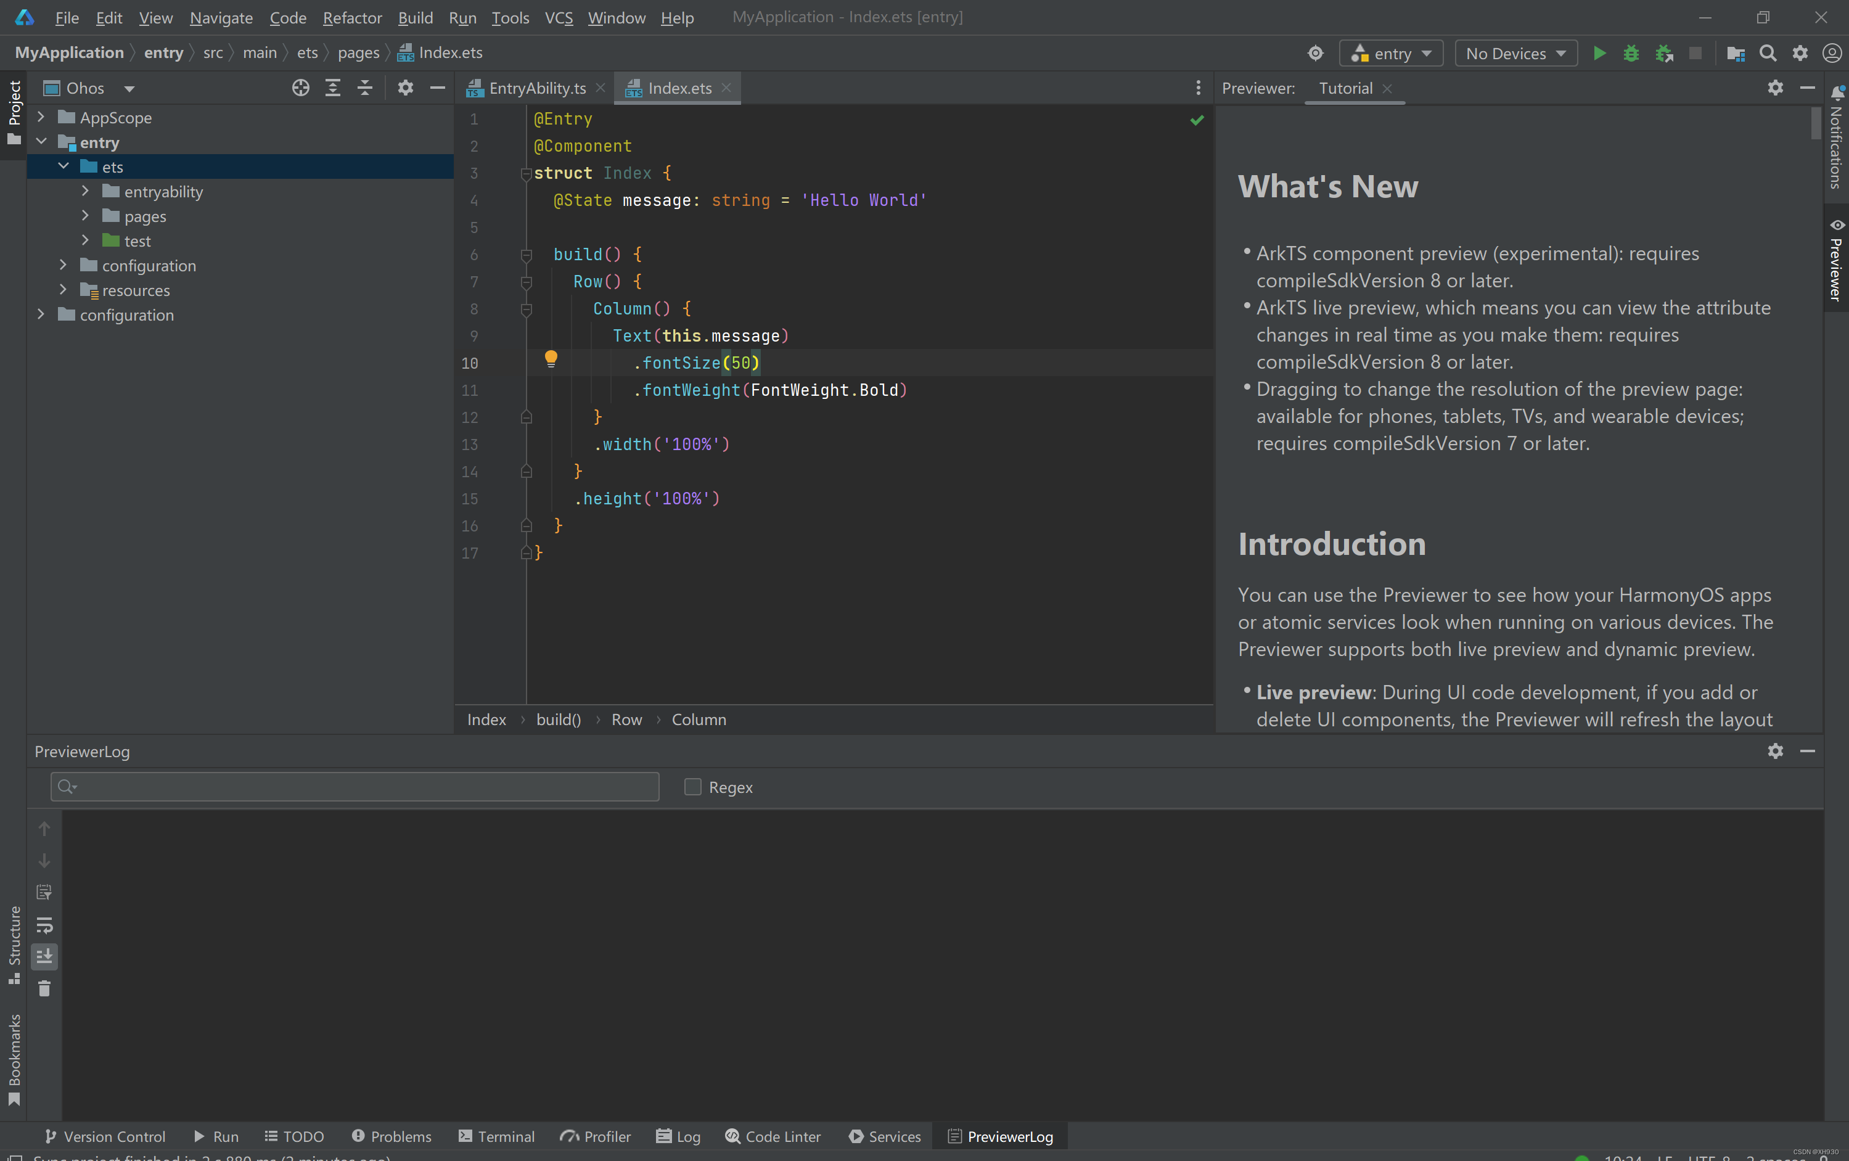The height and width of the screenshot is (1161, 1849).
Task: Open the Terminal tool window
Action: coord(496,1136)
